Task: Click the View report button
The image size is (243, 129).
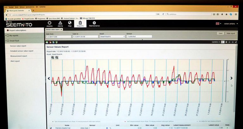Action: click(x=231, y=33)
